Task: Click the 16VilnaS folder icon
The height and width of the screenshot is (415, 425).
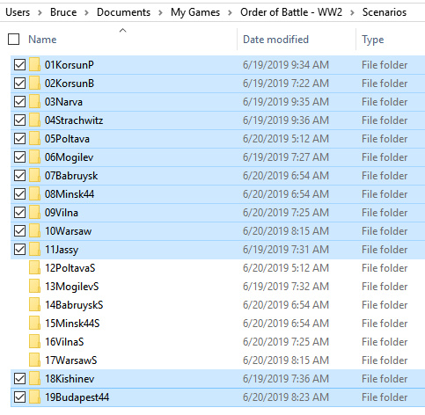Action: point(34,342)
